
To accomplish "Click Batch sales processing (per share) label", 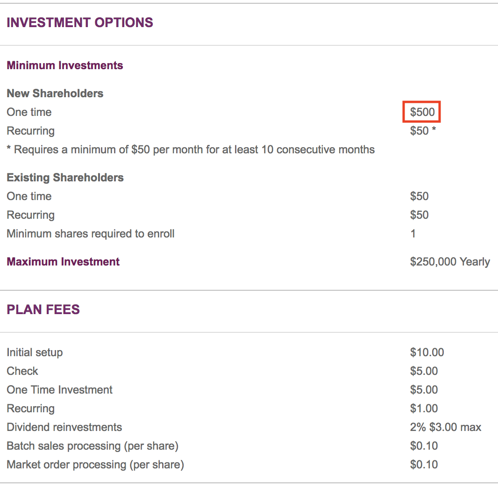I will click(x=92, y=446).
